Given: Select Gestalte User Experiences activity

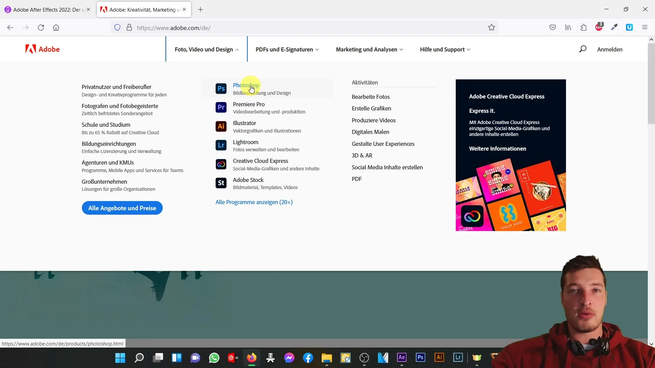Looking at the screenshot, I should pyautogui.click(x=383, y=144).
